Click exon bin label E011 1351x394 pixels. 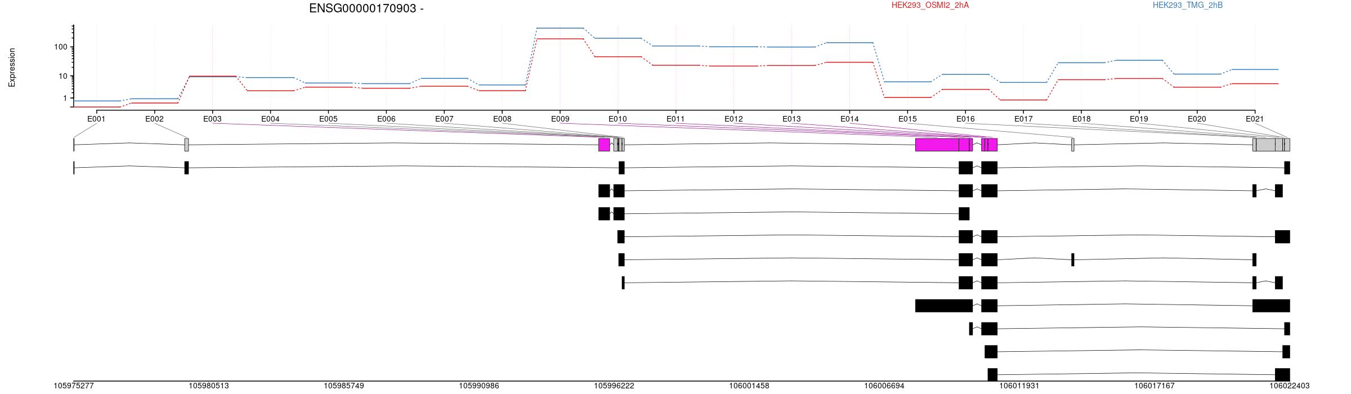(x=675, y=119)
